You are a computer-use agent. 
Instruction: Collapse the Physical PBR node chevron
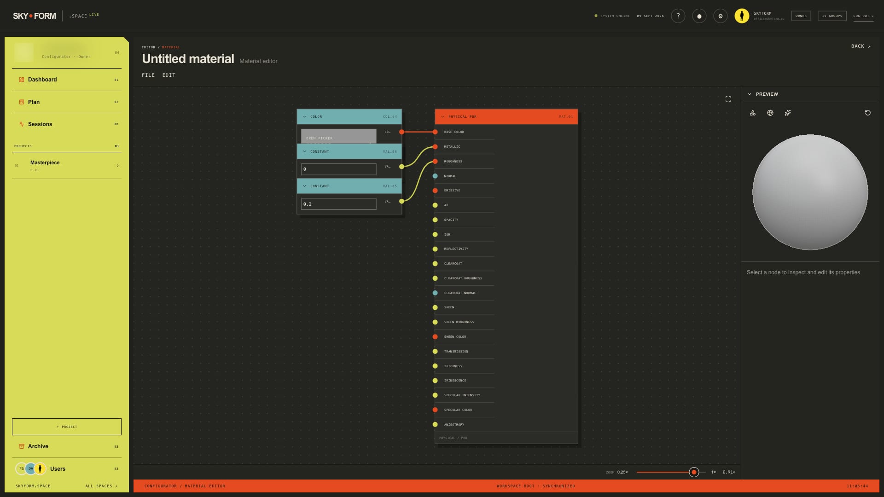click(x=442, y=117)
